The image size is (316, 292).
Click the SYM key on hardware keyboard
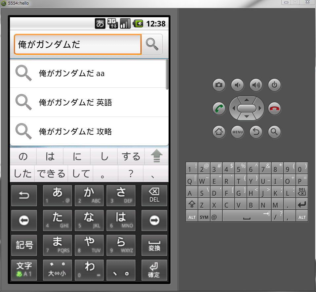click(204, 216)
